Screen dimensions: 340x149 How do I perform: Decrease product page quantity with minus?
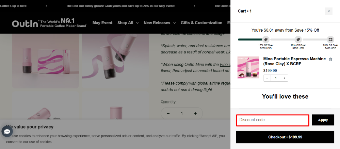[168, 113]
